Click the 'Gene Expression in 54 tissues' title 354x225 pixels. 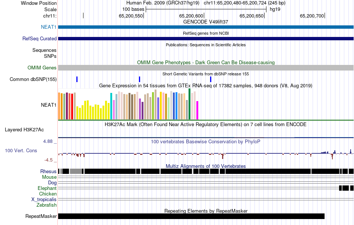pyautogui.click(x=206, y=86)
